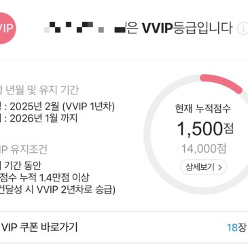Image resolution: width=248 pixels, height=248 pixels.
Task: Open the grade info circle icon
Action: click(x=243, y=29)
